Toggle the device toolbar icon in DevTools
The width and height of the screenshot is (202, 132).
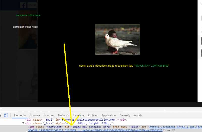(6, 115)
